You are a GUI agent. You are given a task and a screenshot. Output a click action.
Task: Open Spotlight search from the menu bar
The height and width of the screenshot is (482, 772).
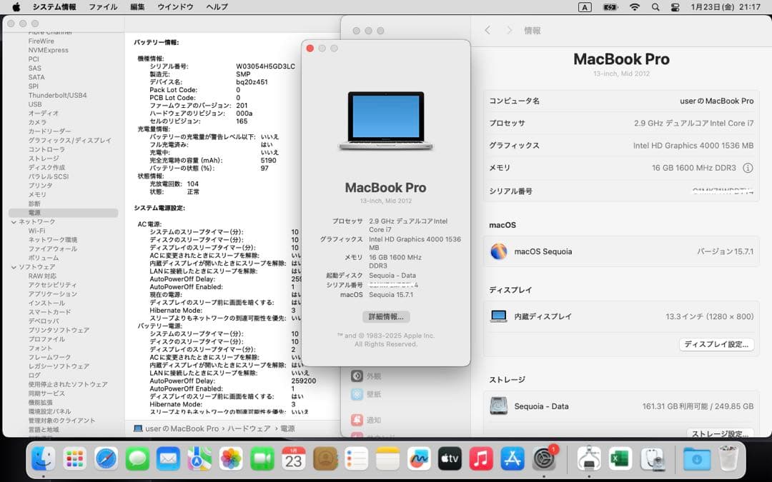655,7
